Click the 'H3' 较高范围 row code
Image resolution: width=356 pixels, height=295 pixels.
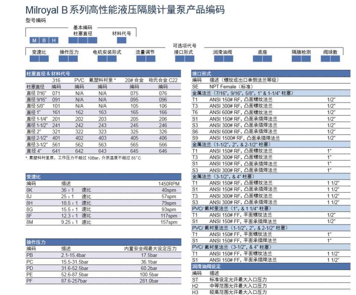(195, 292)
